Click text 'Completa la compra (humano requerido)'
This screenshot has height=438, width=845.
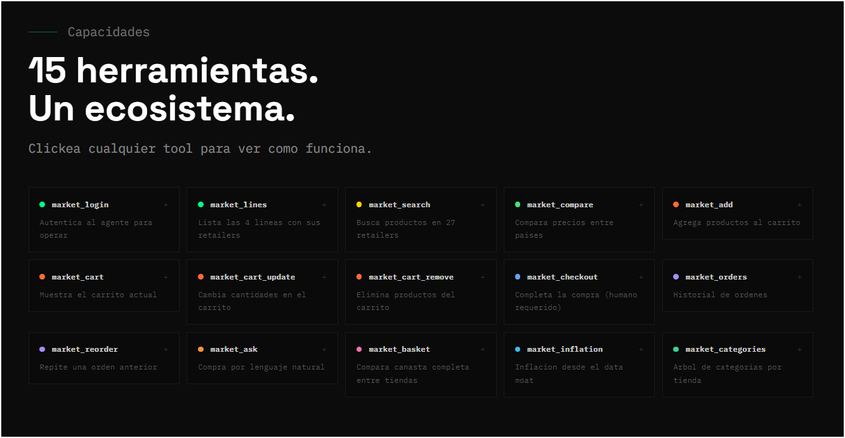576,301
